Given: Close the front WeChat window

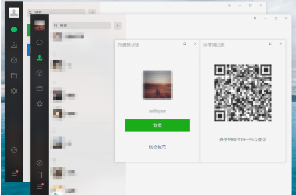Looking at the screenshot, I should coord(286,18).
